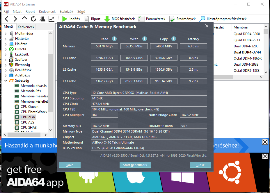Expand the Szoftver tree node

coord(6,60)
